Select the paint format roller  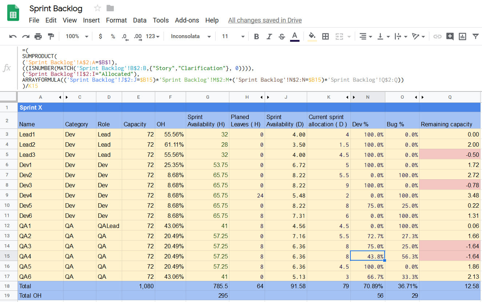51,36
